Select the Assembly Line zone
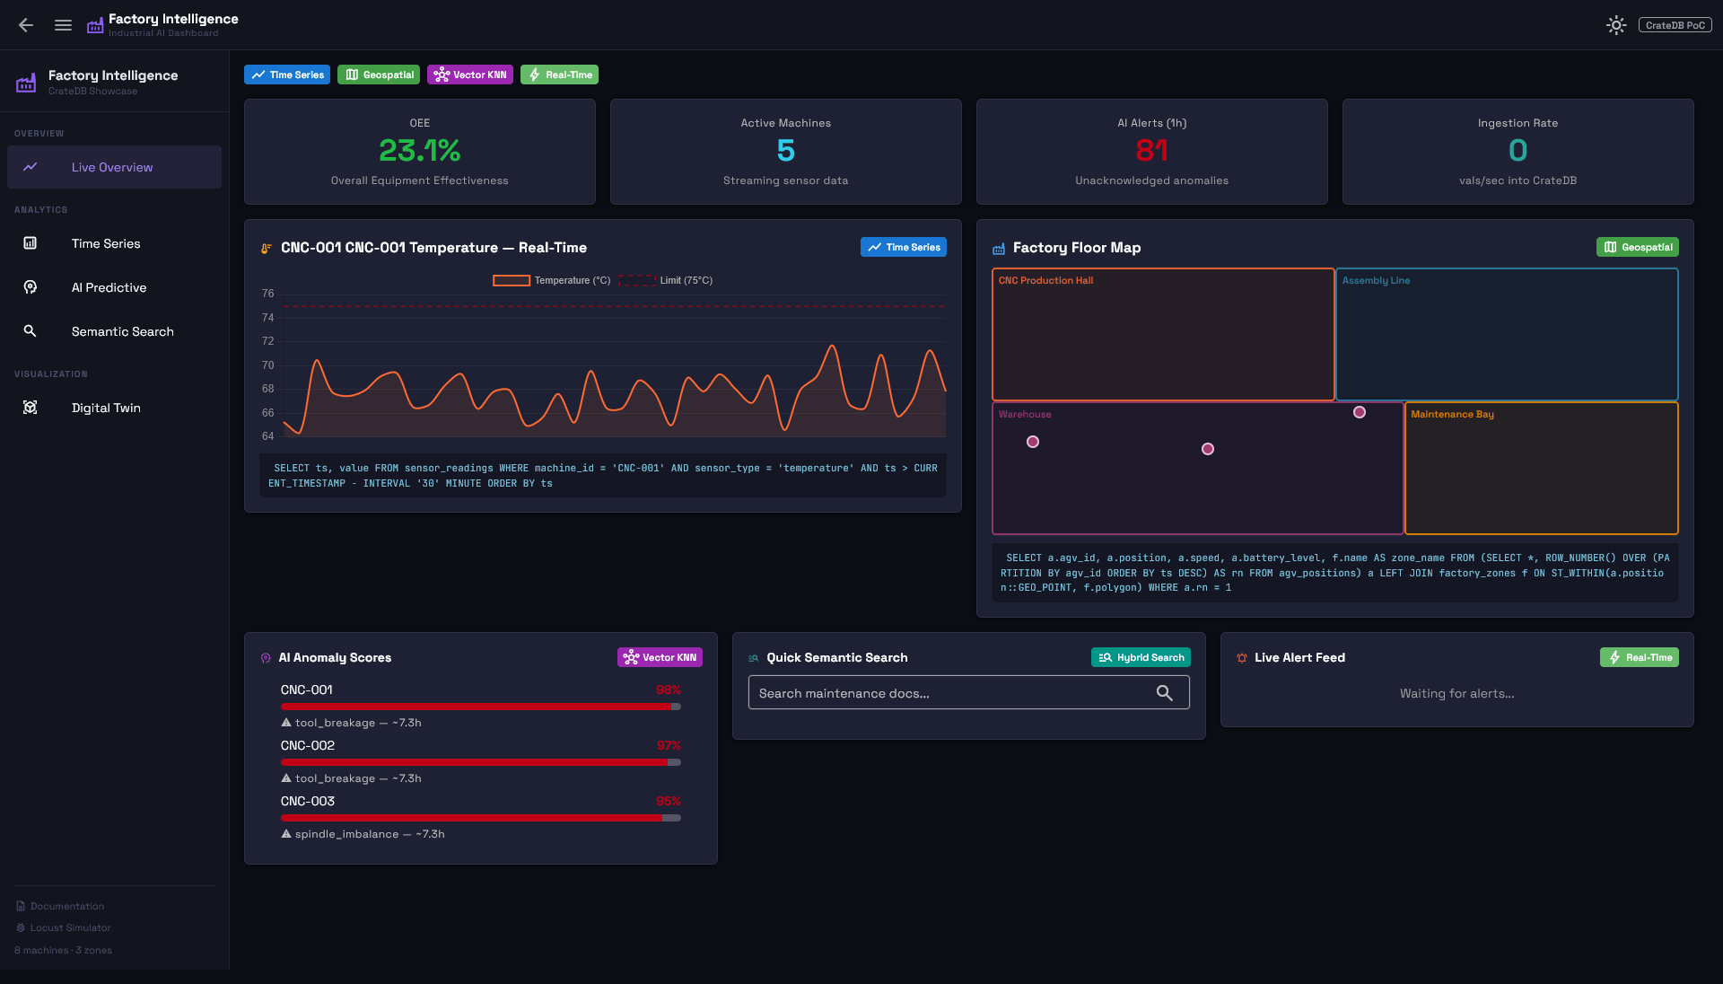1723x984 pixels. click(x=1507, y=334)
